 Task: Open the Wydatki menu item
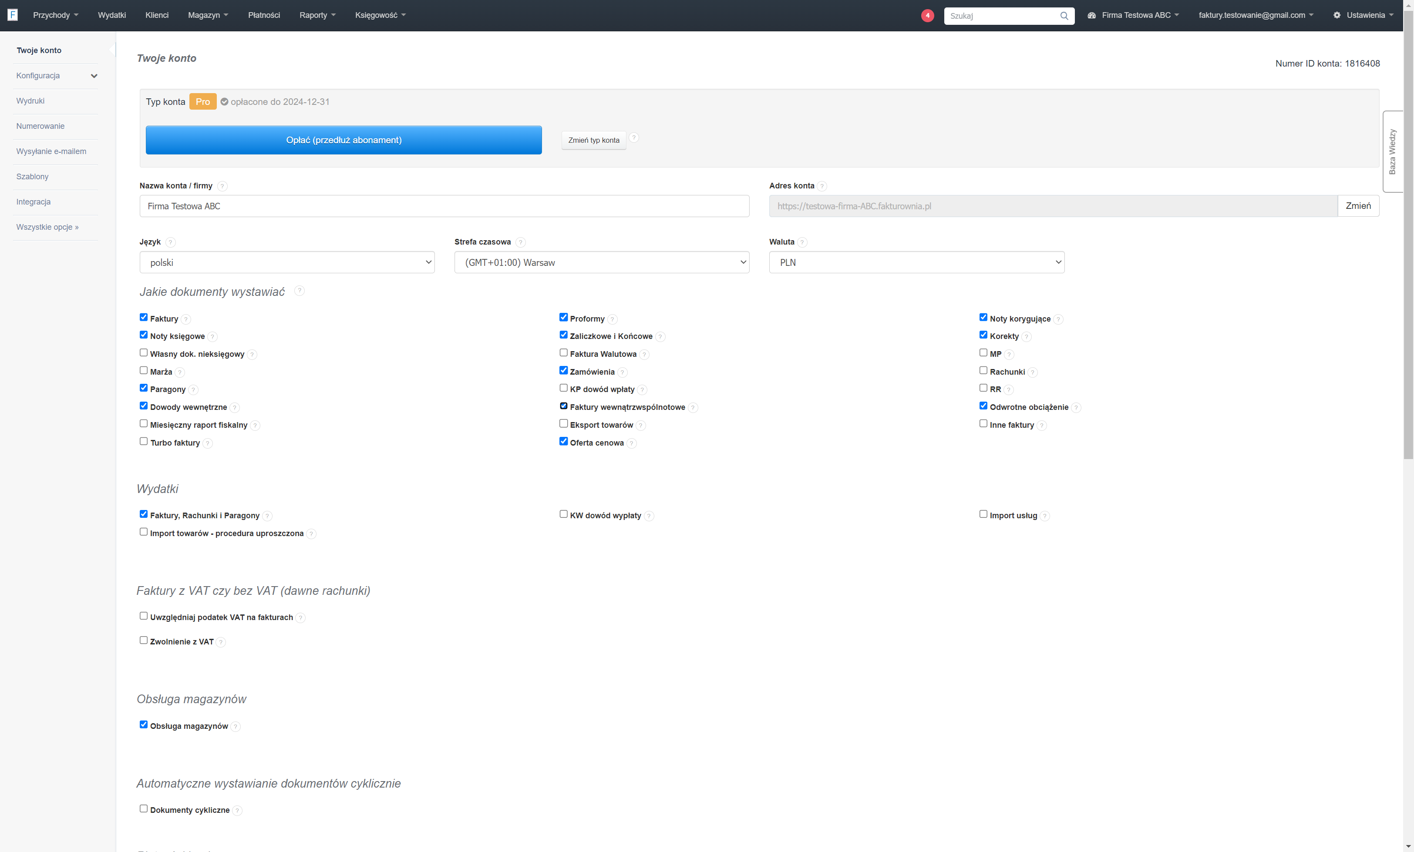[x=112, y=16]
